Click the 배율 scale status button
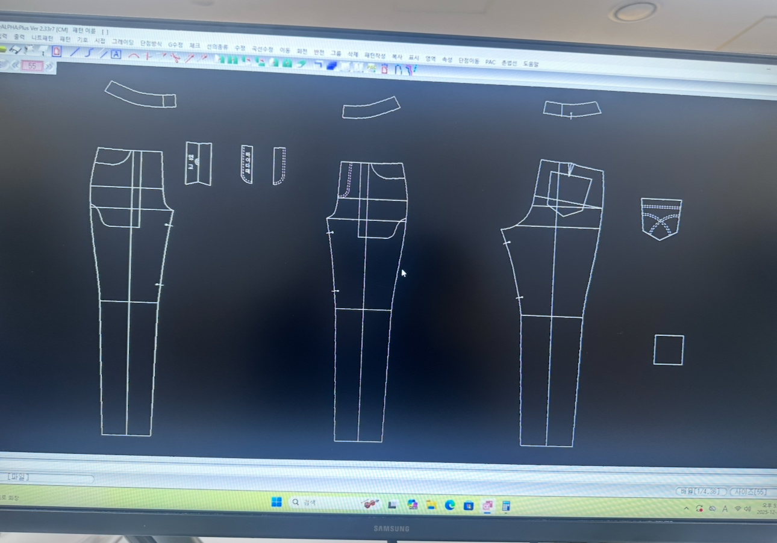 [700, 491]
